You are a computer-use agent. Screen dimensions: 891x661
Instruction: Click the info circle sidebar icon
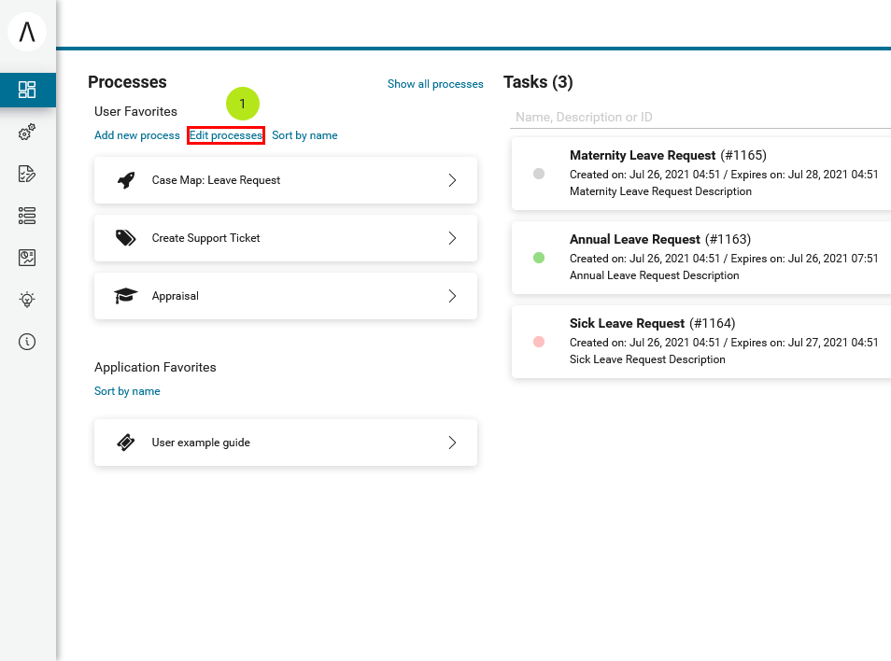click(27, 342)
